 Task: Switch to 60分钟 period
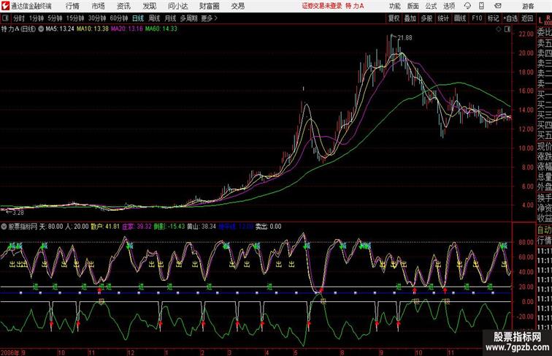coord(118,18)
